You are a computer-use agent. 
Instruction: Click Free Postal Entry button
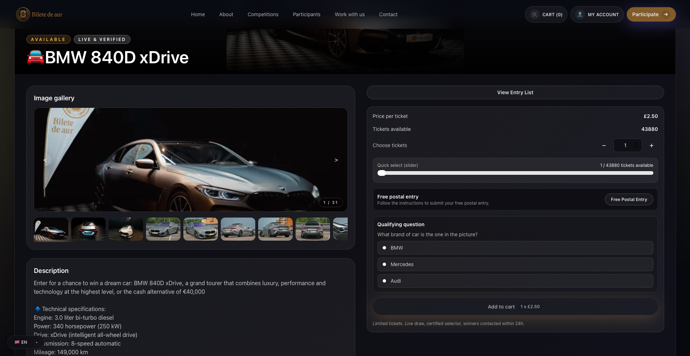[x=629, y=200]
